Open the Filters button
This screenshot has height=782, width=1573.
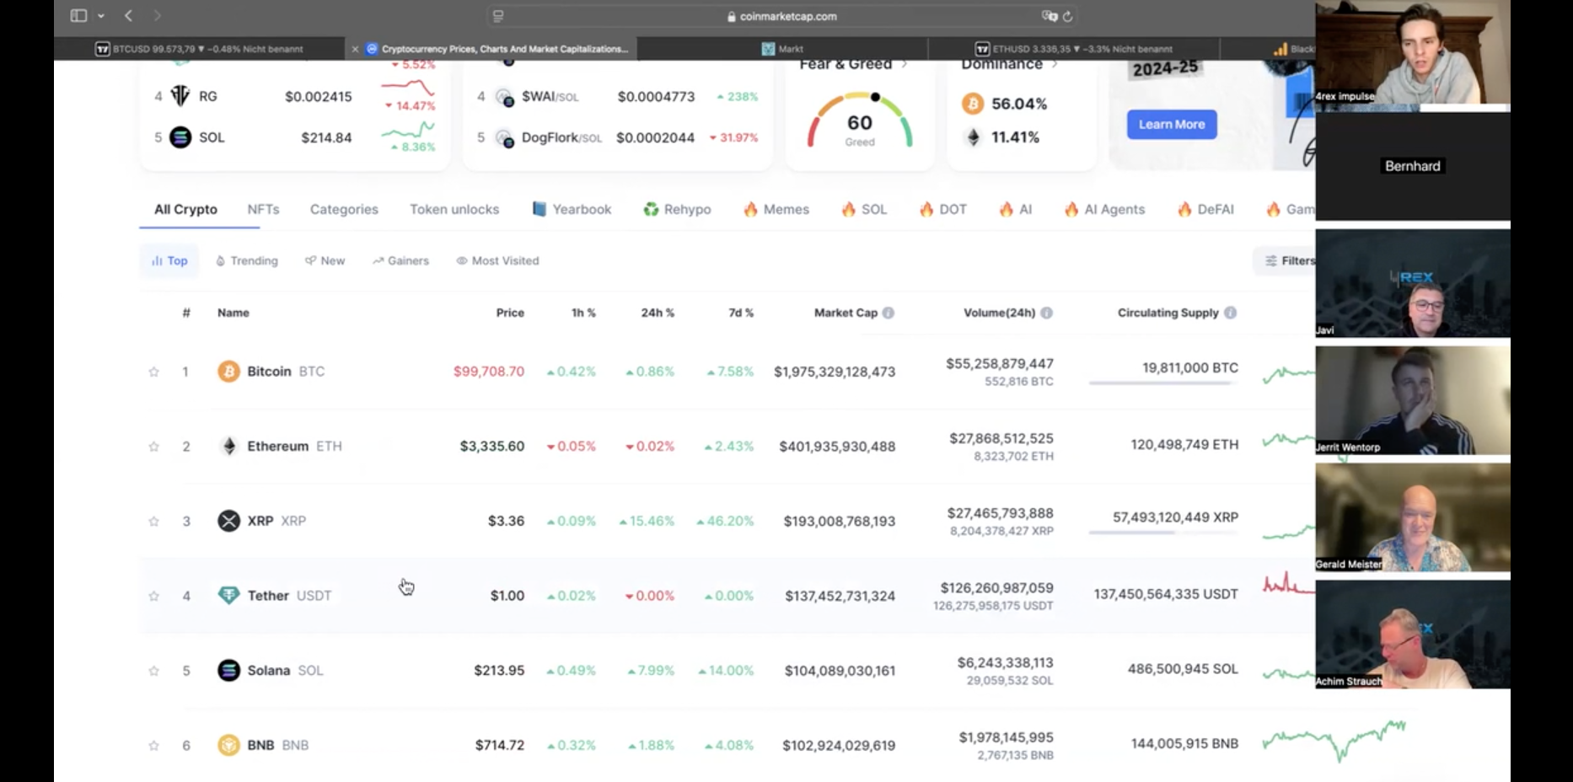click(1285, 260)
